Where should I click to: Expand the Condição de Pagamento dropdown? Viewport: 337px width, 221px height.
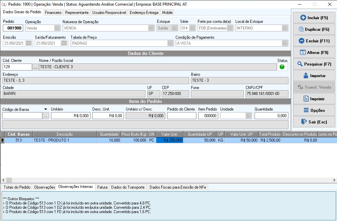click(284, 43)
